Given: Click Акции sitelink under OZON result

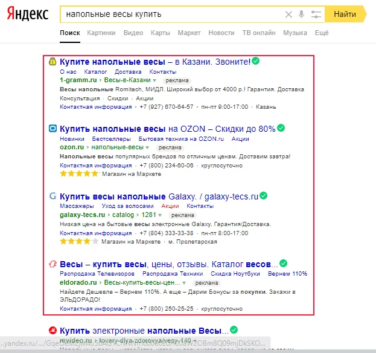Looking at the screenshot, I should (x=240, y=139).
